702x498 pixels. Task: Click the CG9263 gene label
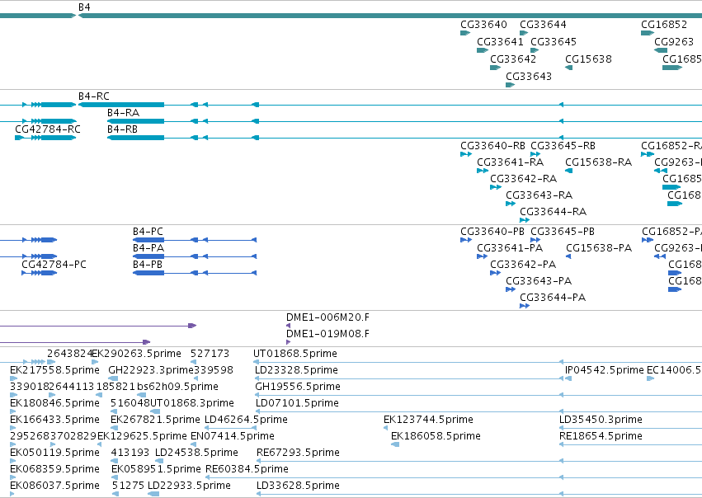674,41
